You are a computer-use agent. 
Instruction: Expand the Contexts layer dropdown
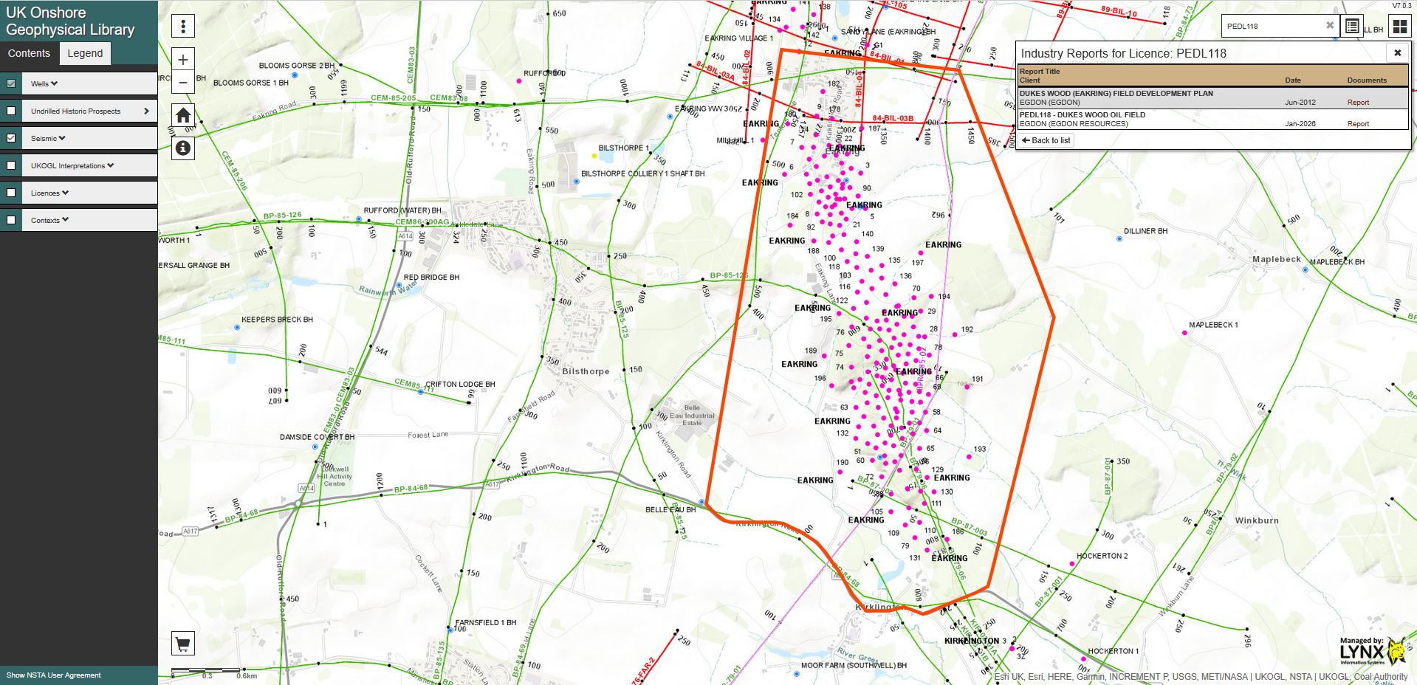pyautogui.click(x=66, y=221)
